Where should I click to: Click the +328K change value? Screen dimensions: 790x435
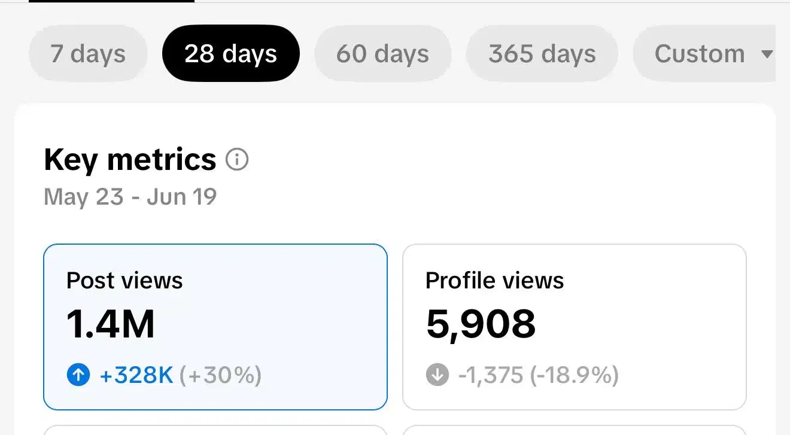[136, 375]
